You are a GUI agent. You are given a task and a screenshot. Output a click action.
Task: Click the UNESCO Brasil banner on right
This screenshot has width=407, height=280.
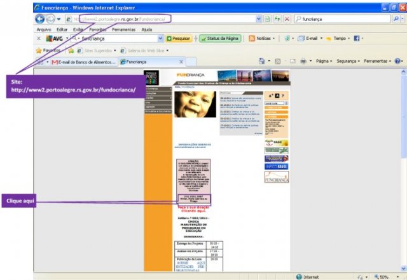[276, 166]
